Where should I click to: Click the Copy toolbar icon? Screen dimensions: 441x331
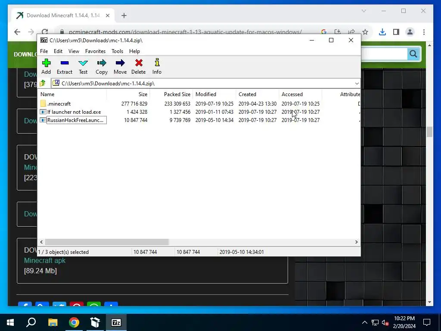[x=102, y=63]
